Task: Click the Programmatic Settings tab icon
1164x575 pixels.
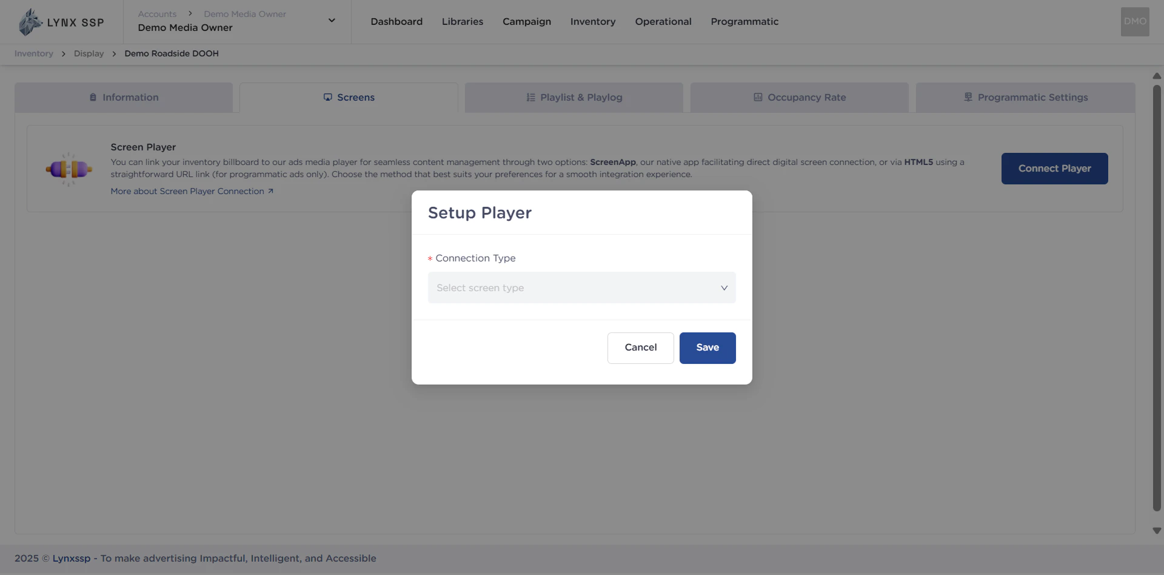Action: coord(968,97)
